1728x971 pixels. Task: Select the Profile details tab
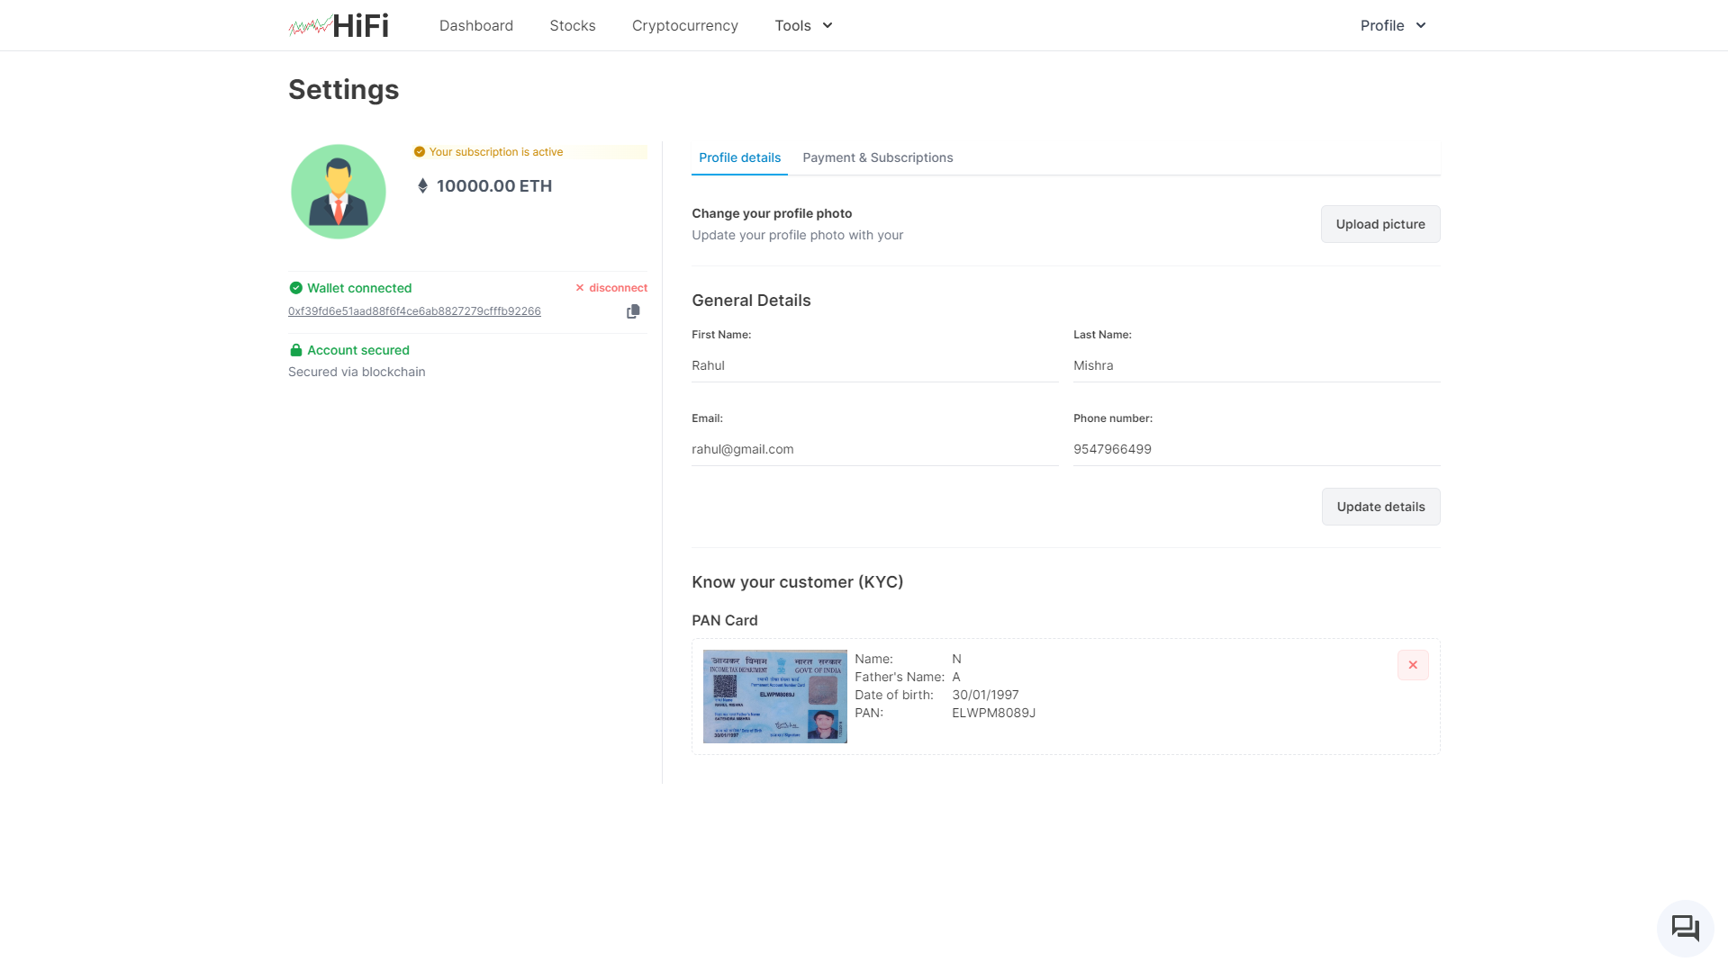(x=739, y=157)
